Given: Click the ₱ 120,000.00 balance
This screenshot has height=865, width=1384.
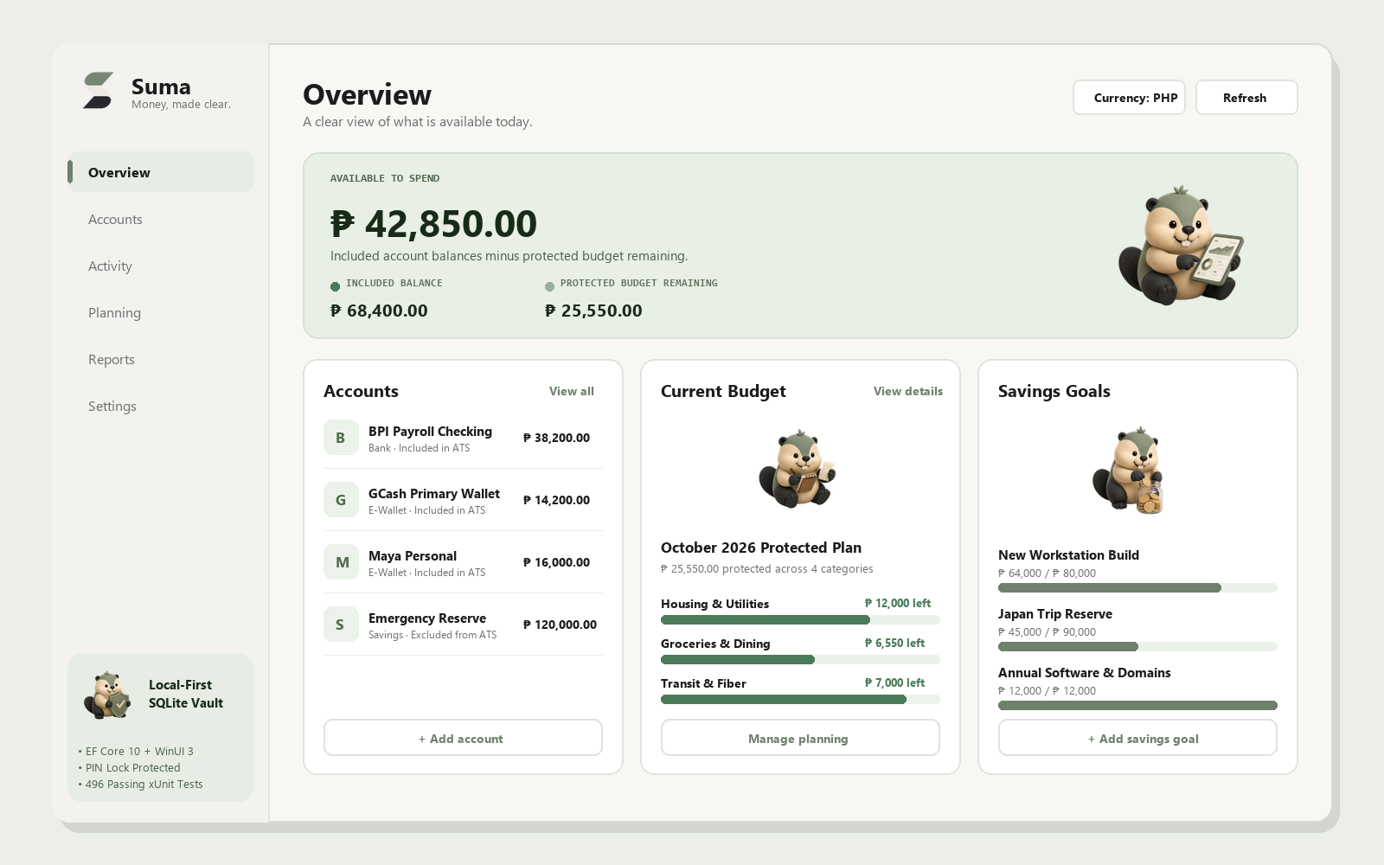Looking at the screenshot, I should tap(560, 625).
